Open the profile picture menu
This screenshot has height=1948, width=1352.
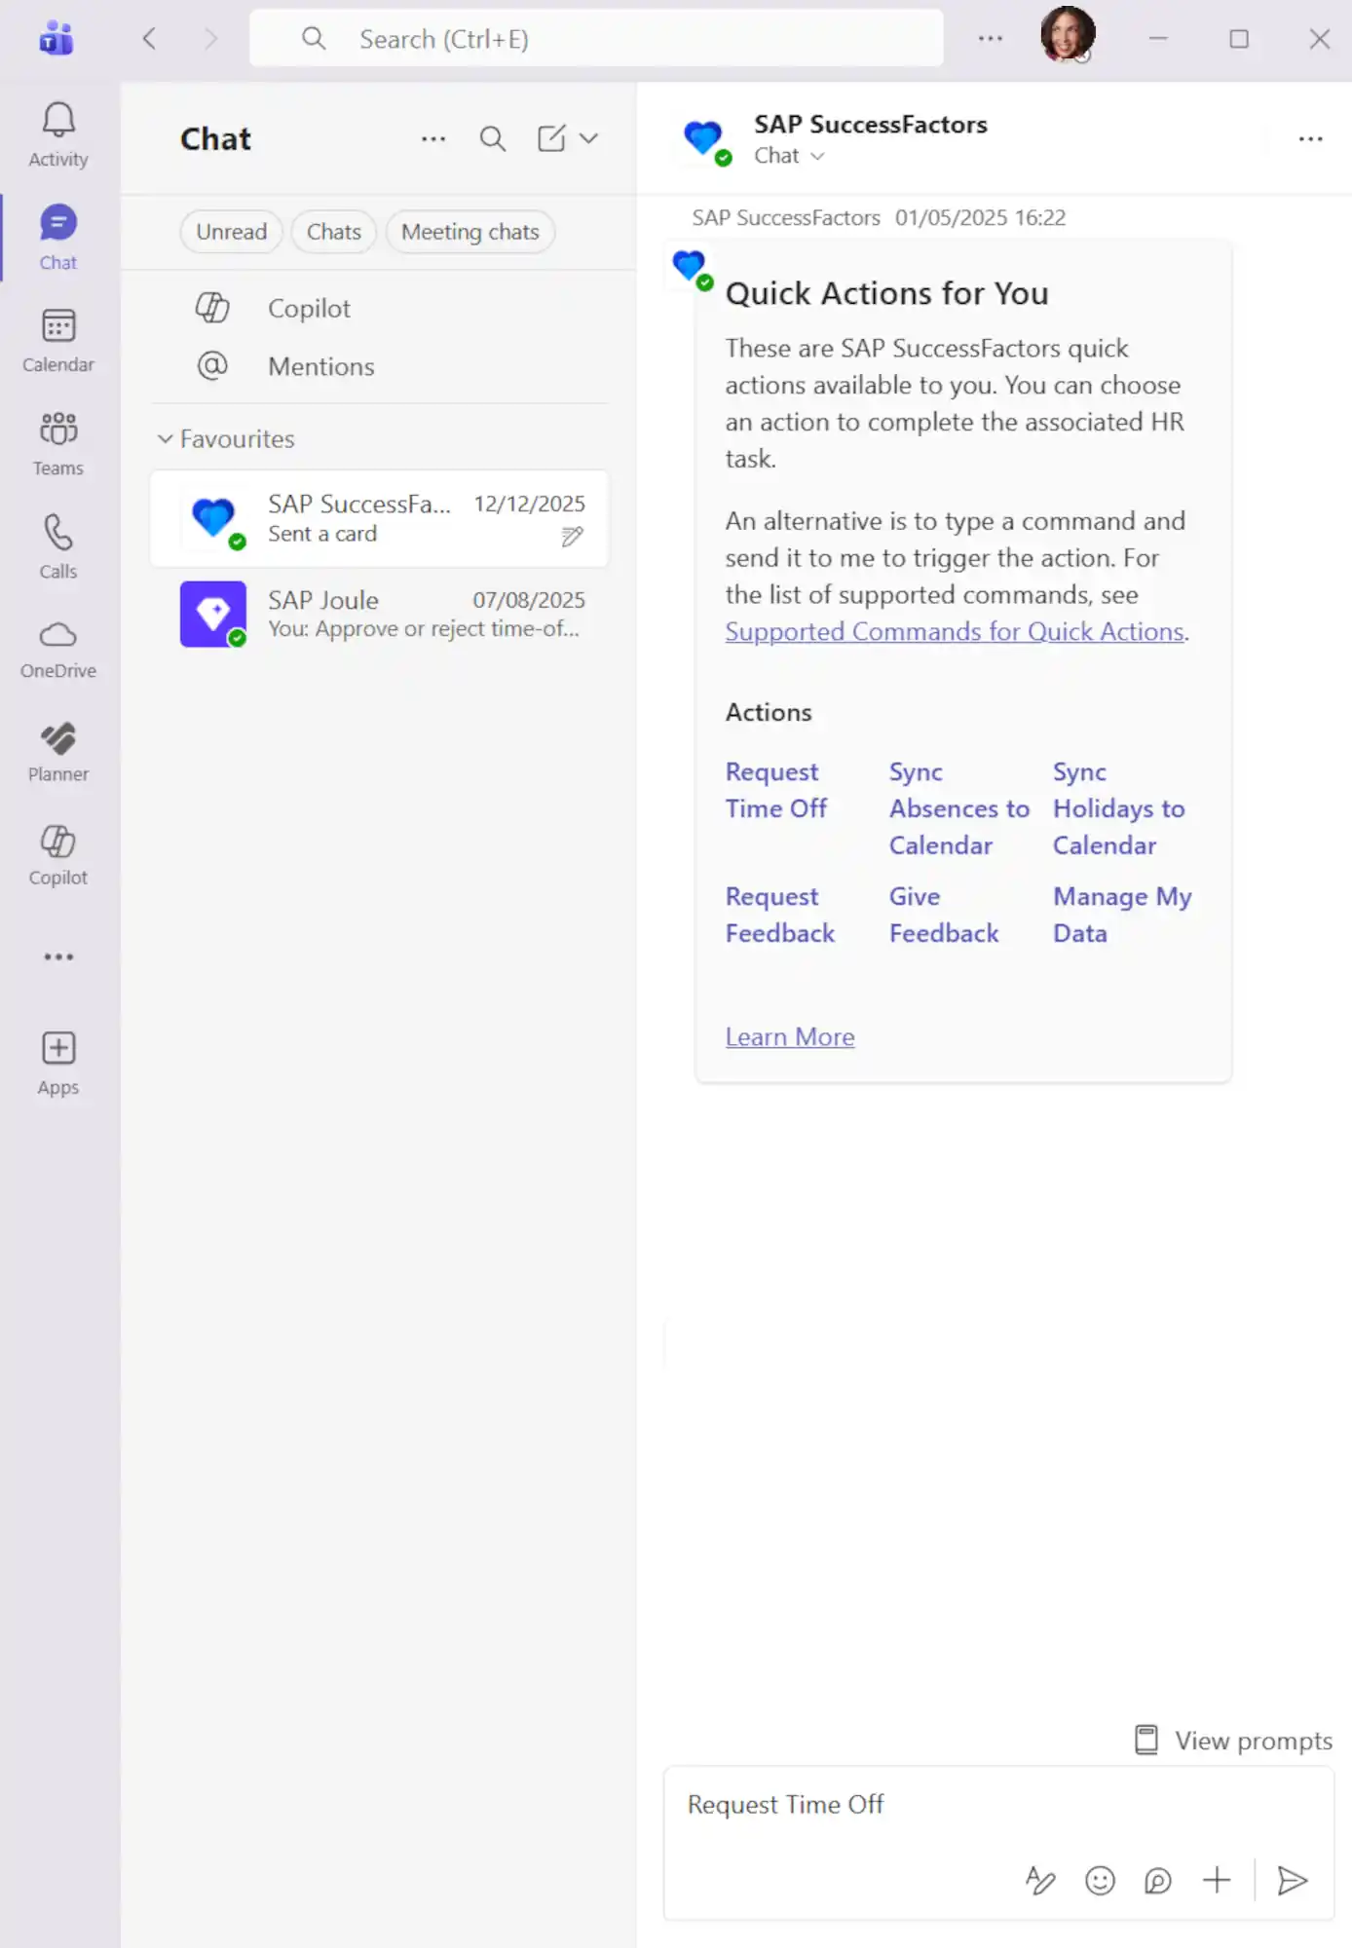(1068, 35)
